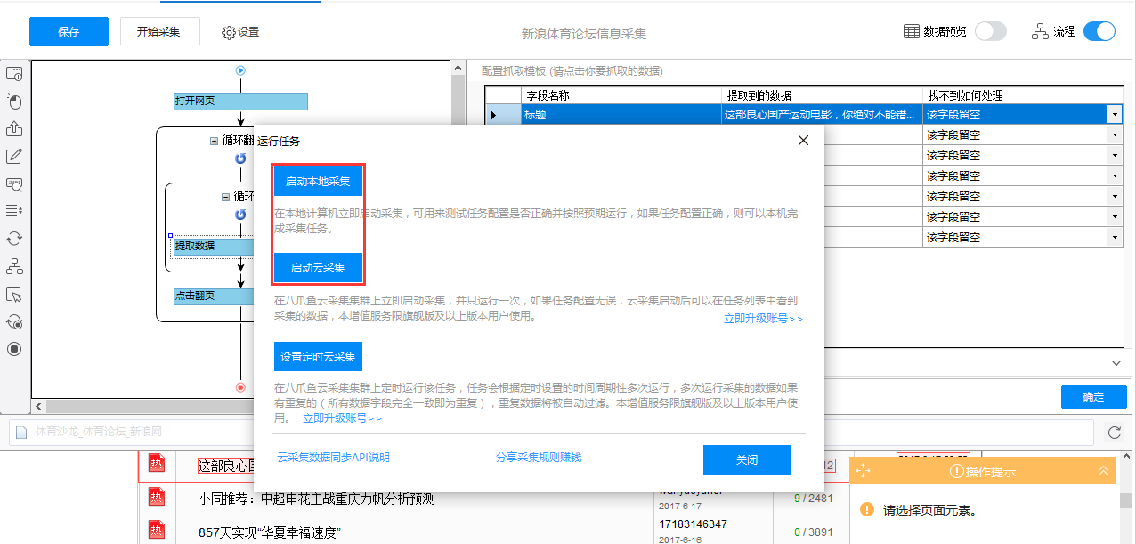The image size is (1136, 544).
Task: Open 设置 settings
Action: (x=240, y=32)
